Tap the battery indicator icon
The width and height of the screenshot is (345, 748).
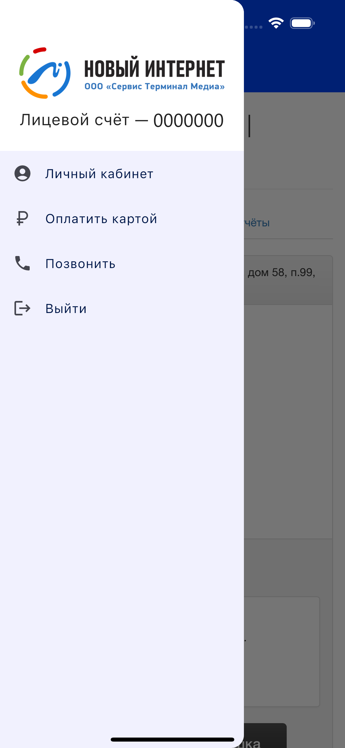[x=302, y=23]
